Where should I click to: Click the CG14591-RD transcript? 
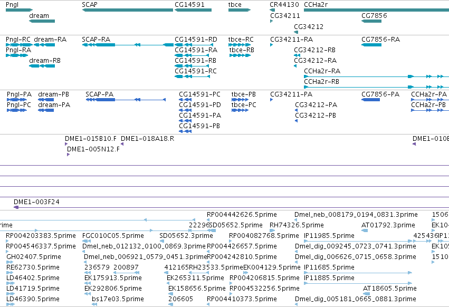(x=194, y=45)
